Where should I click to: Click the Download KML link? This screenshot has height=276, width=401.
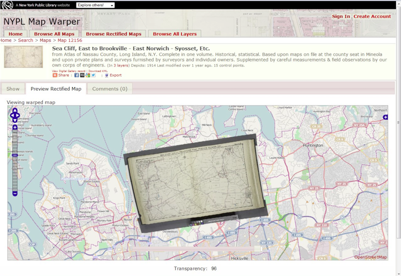98,71
